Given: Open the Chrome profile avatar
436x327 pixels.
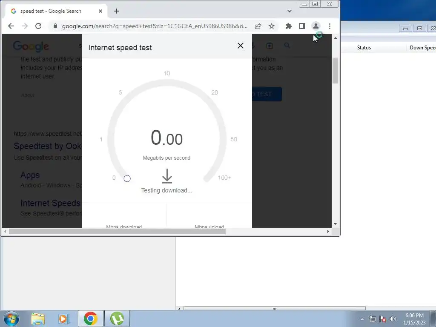Looking at the screenshot, I should [x=316, y=26].
